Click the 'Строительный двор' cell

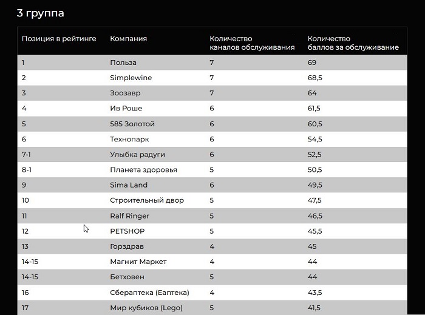click(x=146, y=200)
